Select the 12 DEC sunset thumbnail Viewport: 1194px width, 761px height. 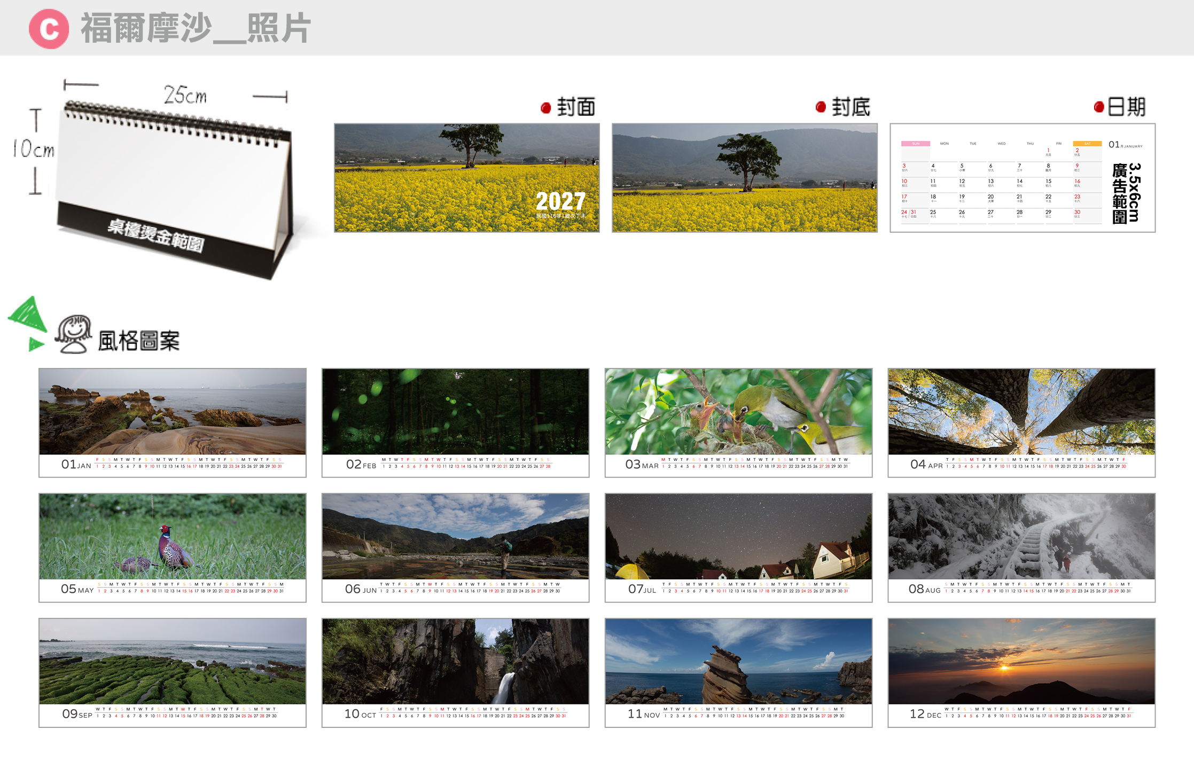[x=1022, y=672]
